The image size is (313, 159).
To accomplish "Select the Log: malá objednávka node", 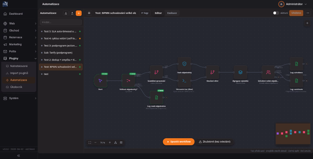I will click(x=156, y=98).
